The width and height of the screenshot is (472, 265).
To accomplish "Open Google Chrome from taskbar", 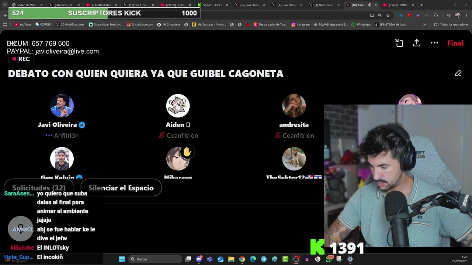I will (242, 259).
